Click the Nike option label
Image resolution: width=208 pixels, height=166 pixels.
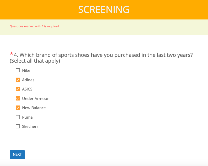coord(26,70)
